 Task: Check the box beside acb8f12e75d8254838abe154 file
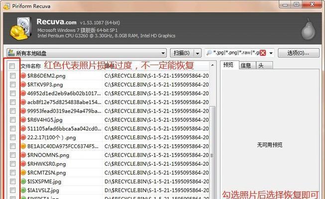[12, 102]
